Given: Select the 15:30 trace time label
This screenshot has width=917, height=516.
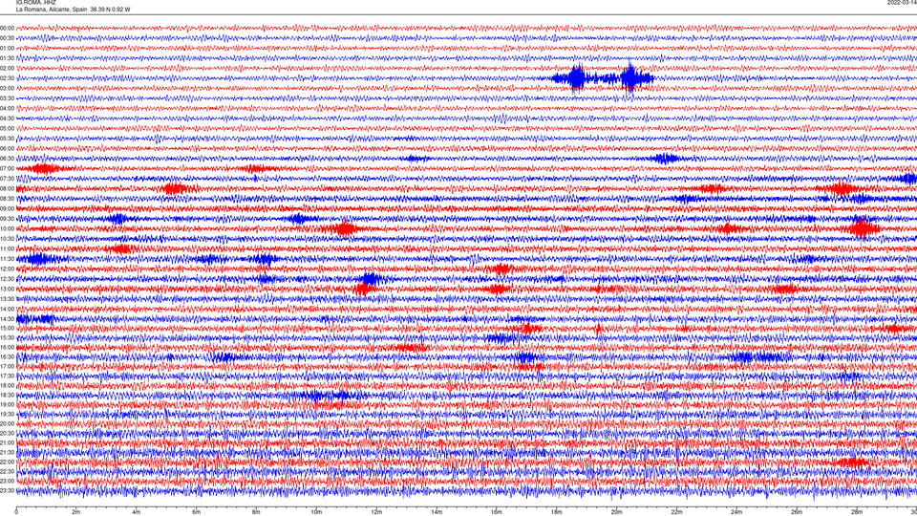Looking at the screenshot, I should [7, 337].
